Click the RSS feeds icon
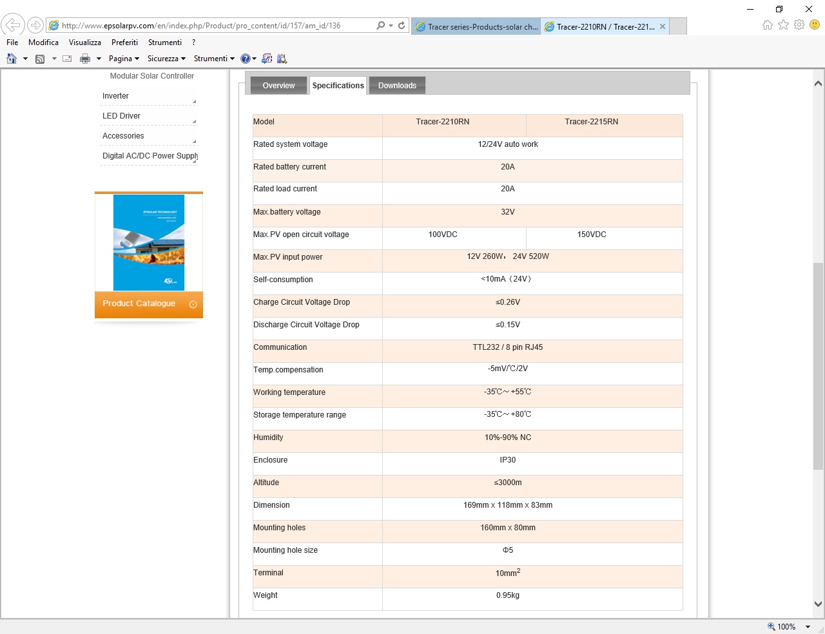Image resolution: width=825 pixels, height=634 pixels. (40, 59)
